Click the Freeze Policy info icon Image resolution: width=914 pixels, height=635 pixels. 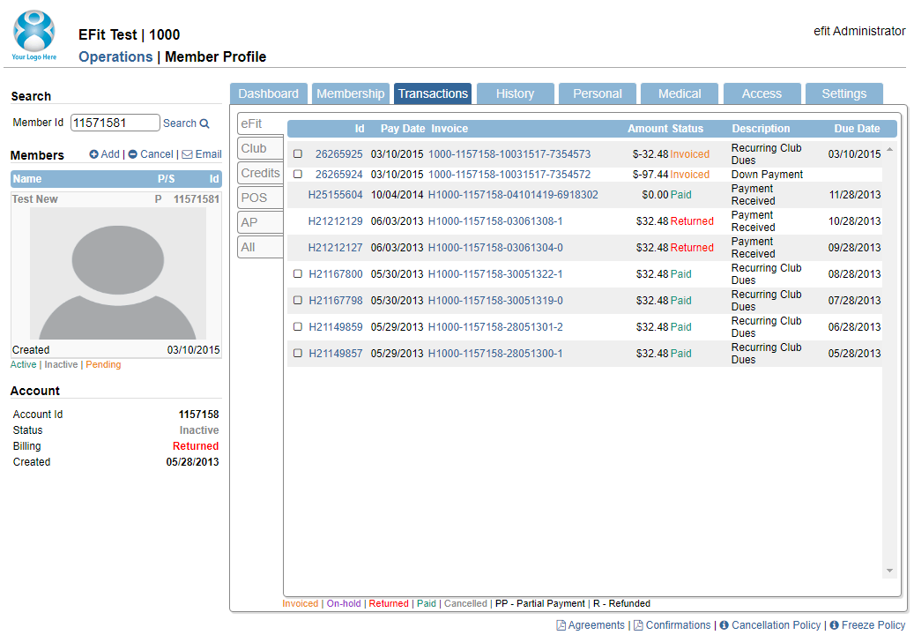834,625
